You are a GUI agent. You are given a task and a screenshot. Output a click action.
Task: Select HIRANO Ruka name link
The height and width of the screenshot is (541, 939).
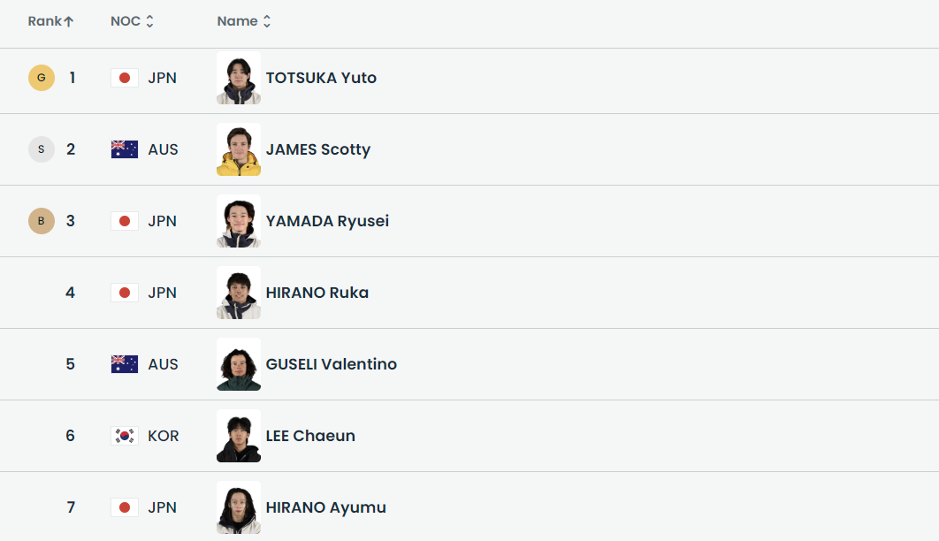317,293
